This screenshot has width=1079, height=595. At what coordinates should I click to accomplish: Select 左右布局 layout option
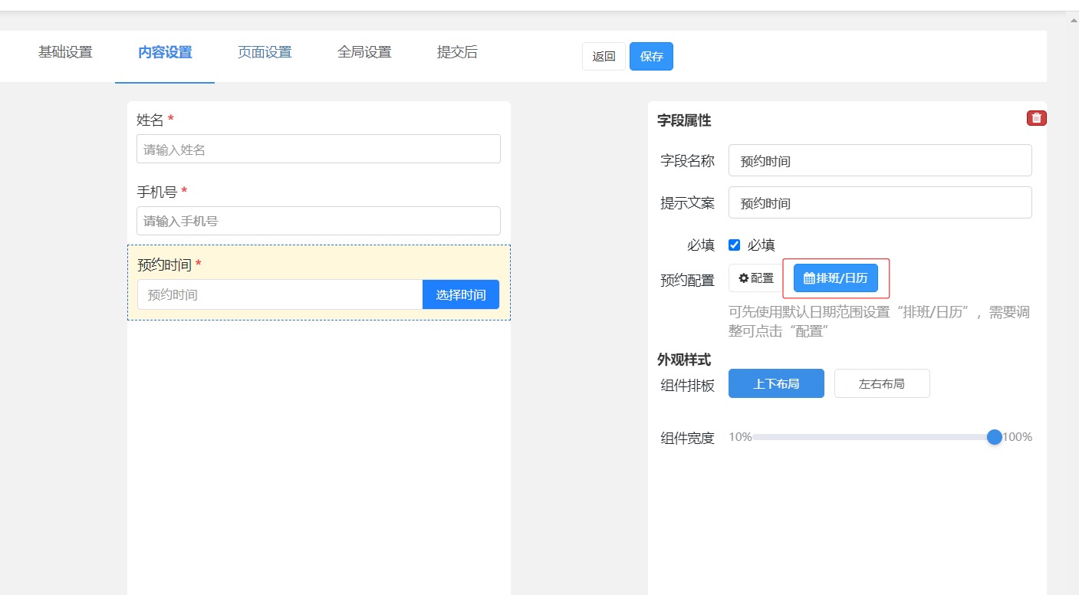click(881, 383)
